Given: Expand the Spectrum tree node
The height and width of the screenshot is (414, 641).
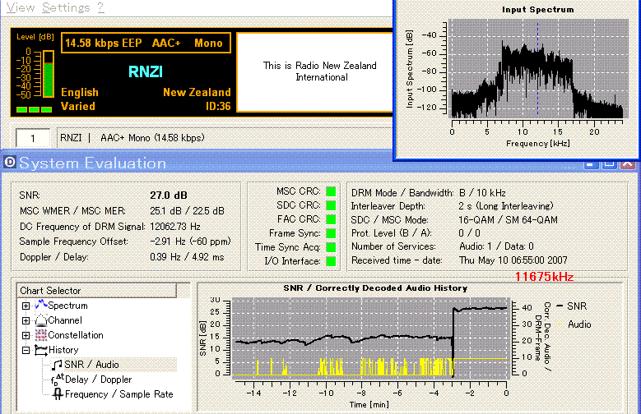Looking at the screenshot, I should click(x=26, y=306).
